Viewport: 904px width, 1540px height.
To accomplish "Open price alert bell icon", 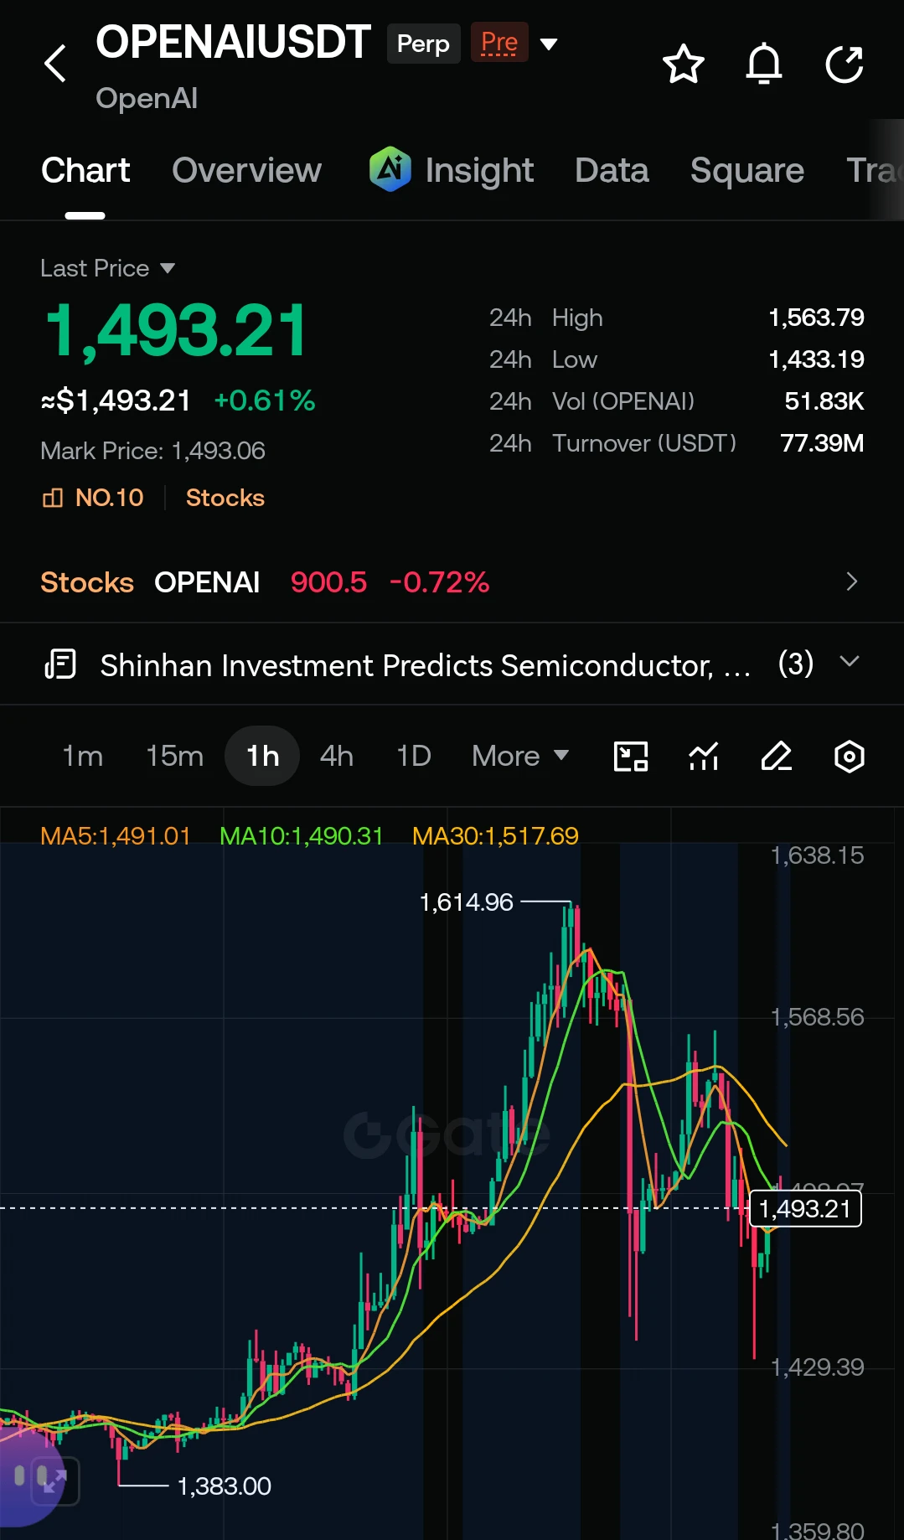I will pos(763,64).
